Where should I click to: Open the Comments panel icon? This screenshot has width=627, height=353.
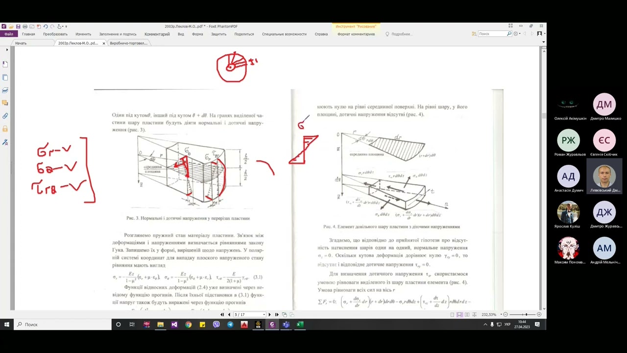coord(5,103)
